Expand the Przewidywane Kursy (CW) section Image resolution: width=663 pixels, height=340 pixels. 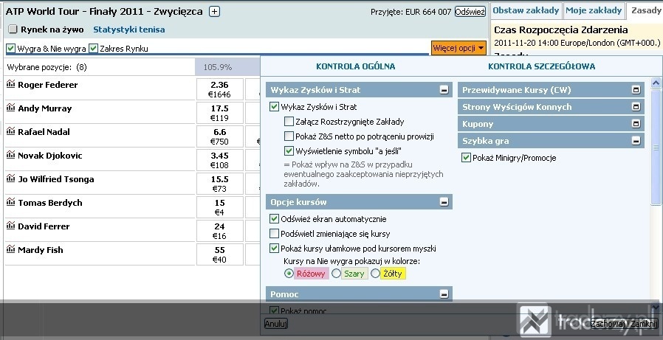[636, 90]
